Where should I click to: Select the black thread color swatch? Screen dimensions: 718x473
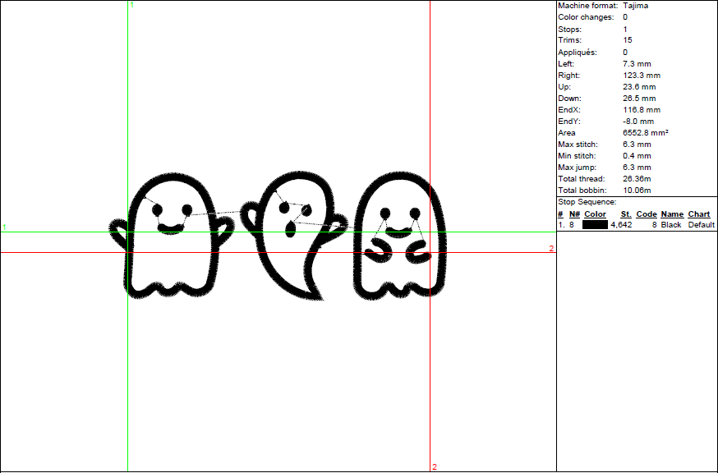click(595, 225)
